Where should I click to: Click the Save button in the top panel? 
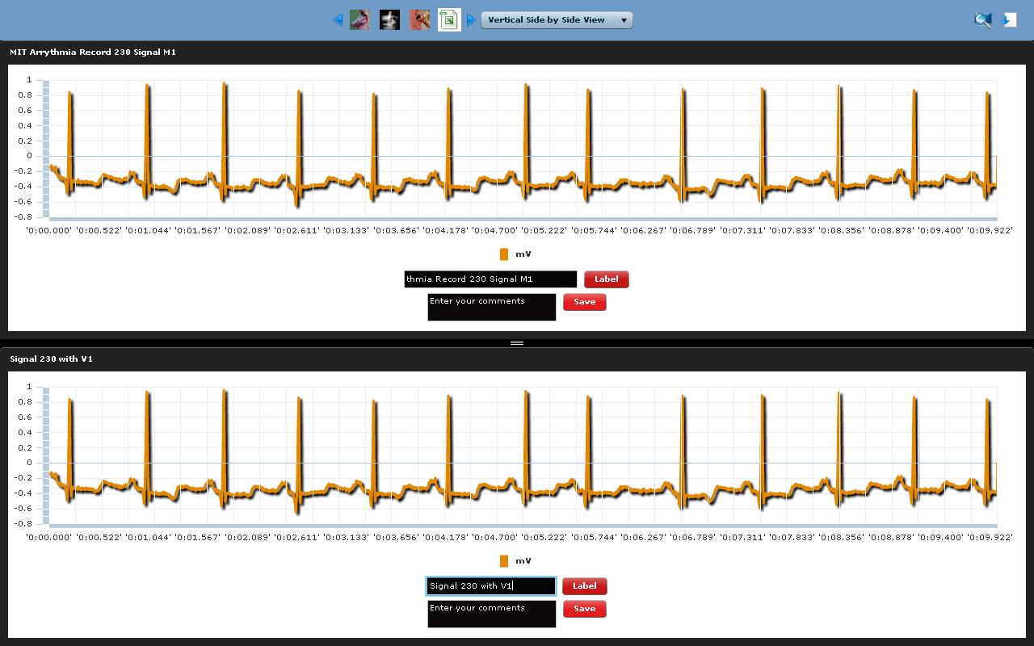point(584,302)
